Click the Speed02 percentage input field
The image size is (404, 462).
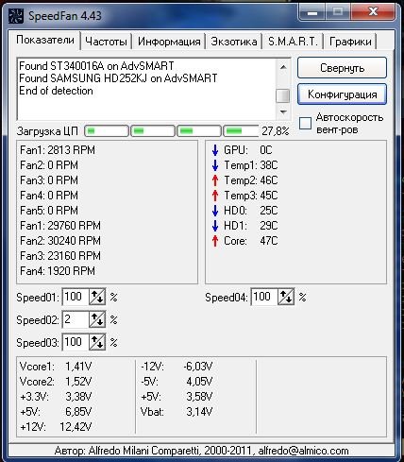(76, 319)
